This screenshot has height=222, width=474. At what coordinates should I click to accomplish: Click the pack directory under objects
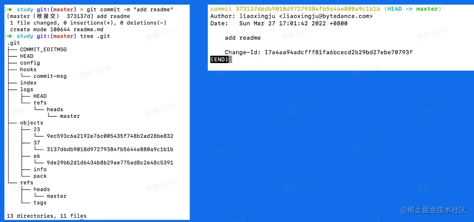point(40,176)
